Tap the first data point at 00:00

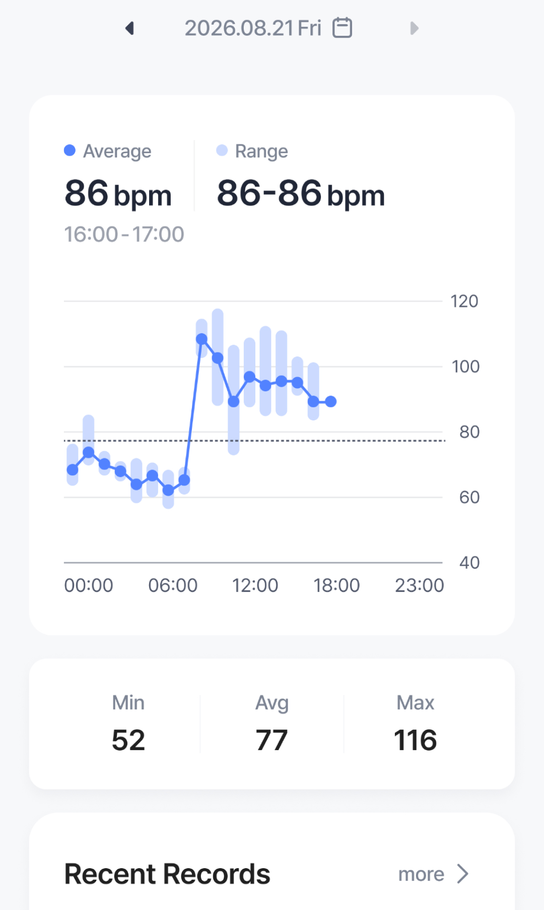click(73, 470)
